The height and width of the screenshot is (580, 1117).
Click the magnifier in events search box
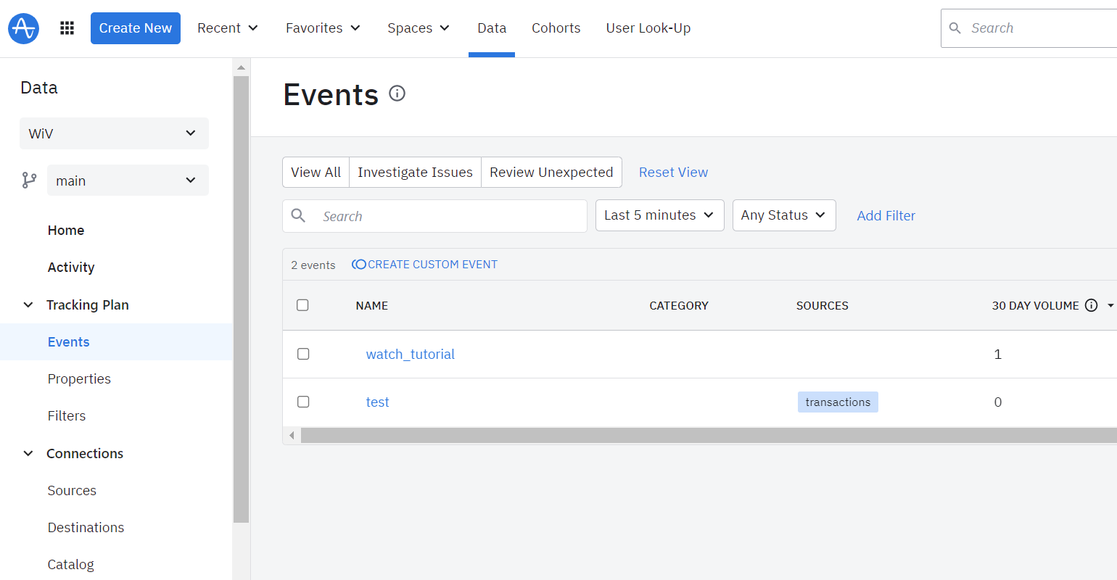[x=298, y=215]
